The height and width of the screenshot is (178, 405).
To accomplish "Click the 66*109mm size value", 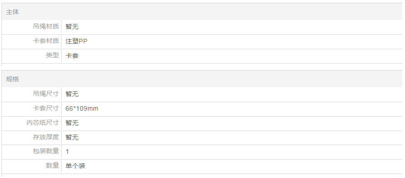I will (82, 108).
